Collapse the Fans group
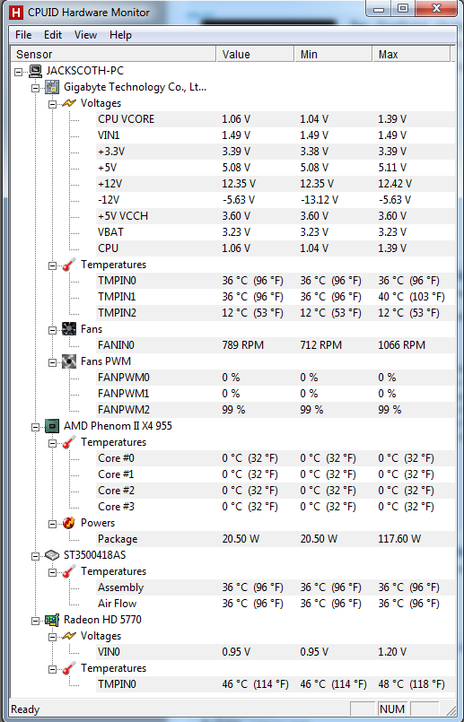Image resolution: width=464 pixels, height=722 pixels. tap(53, 330)
